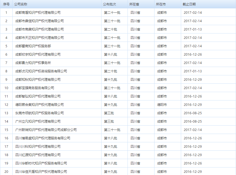Click 第十九批 batch in row 12
The width and height of the screenshot is (236, 175).
click(x=111, y=105)
